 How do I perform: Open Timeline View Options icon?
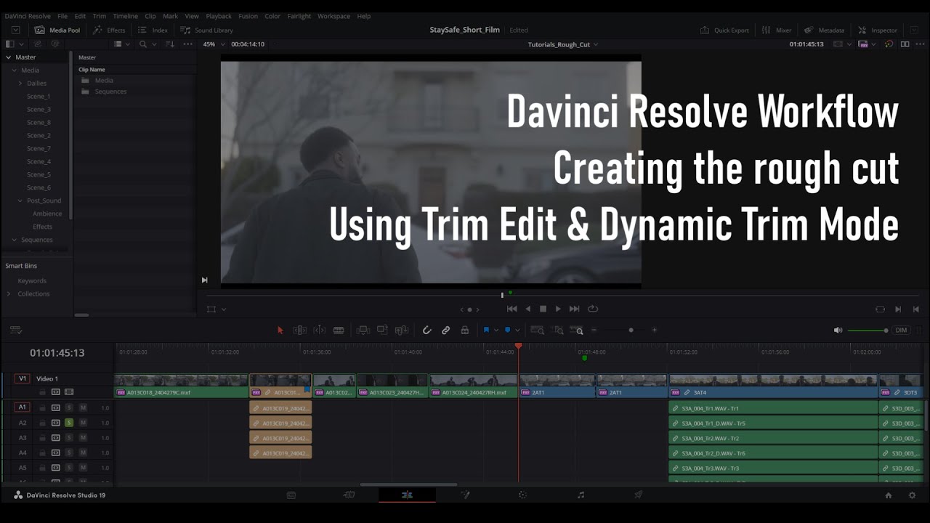[15, 330]
